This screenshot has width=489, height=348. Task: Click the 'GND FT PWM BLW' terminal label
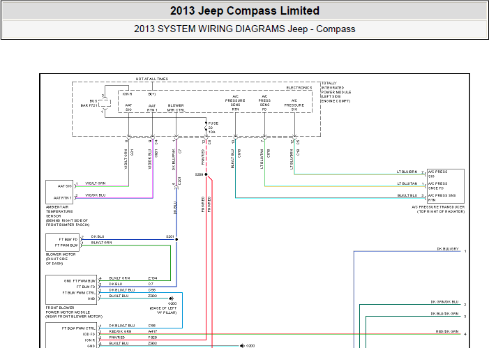80,281
